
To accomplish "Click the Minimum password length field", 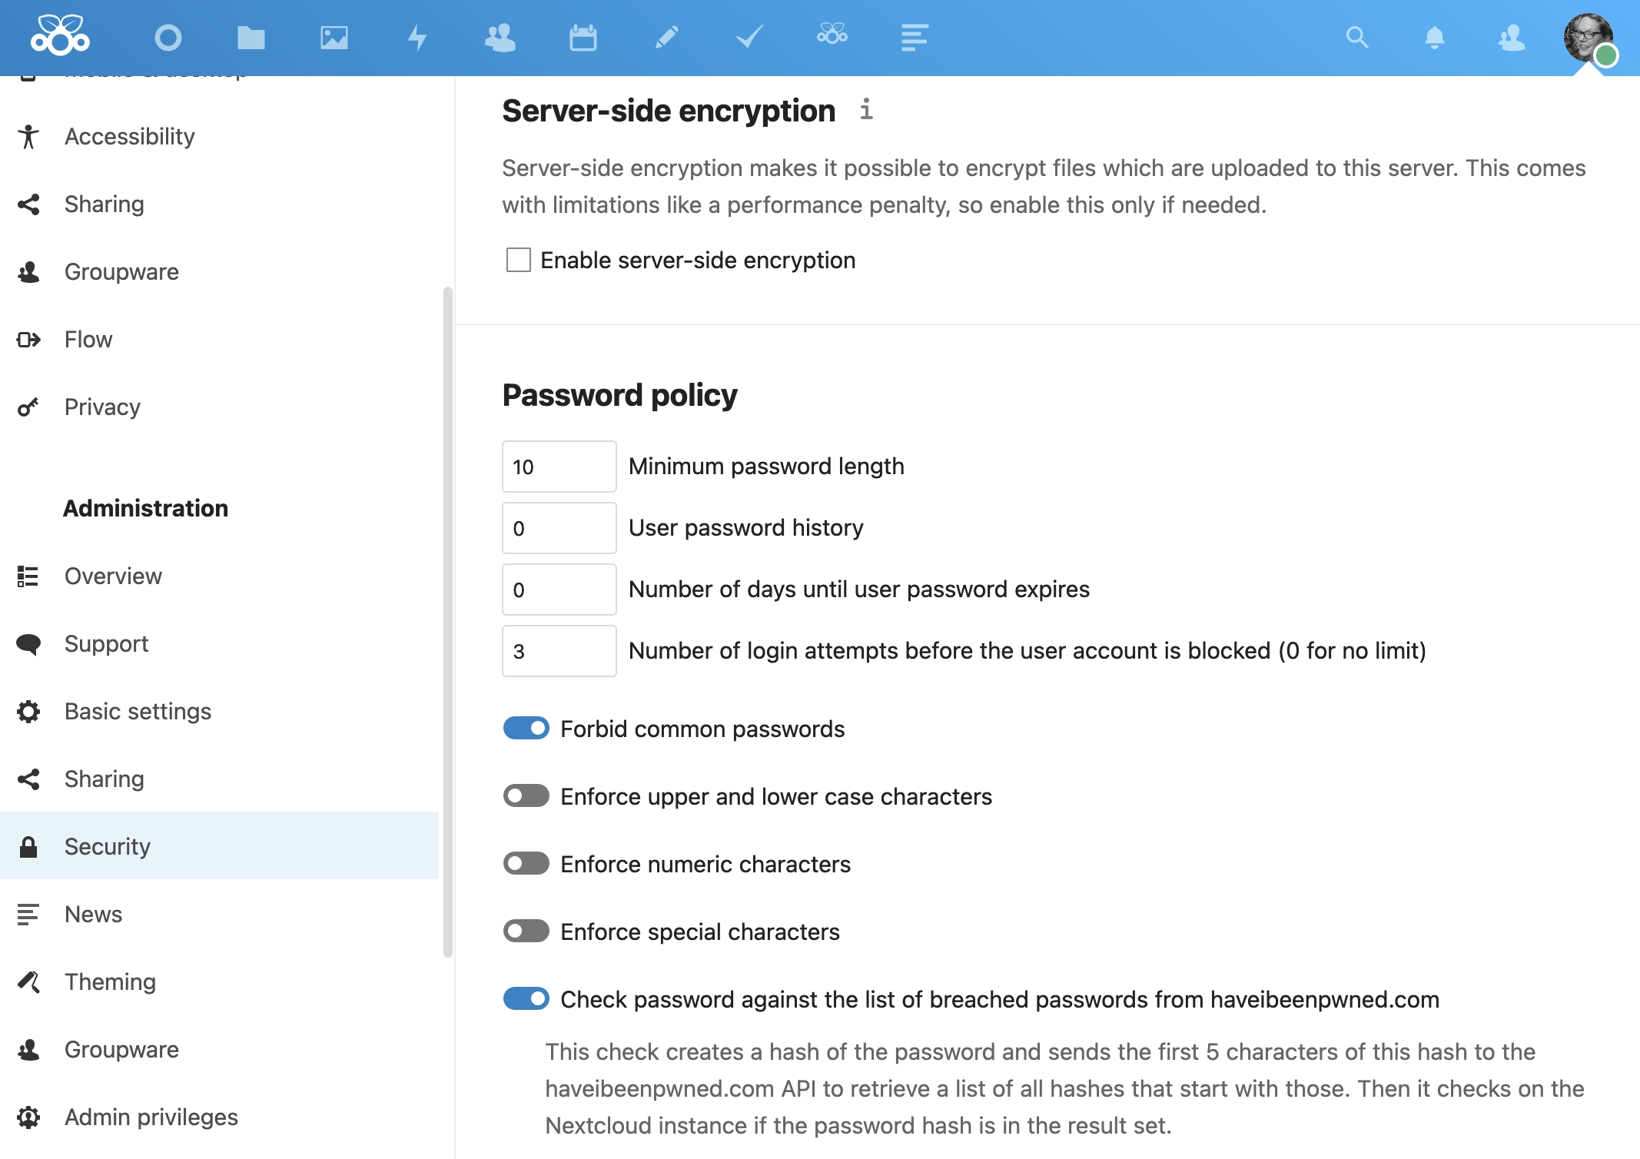I will pos(559,467).
